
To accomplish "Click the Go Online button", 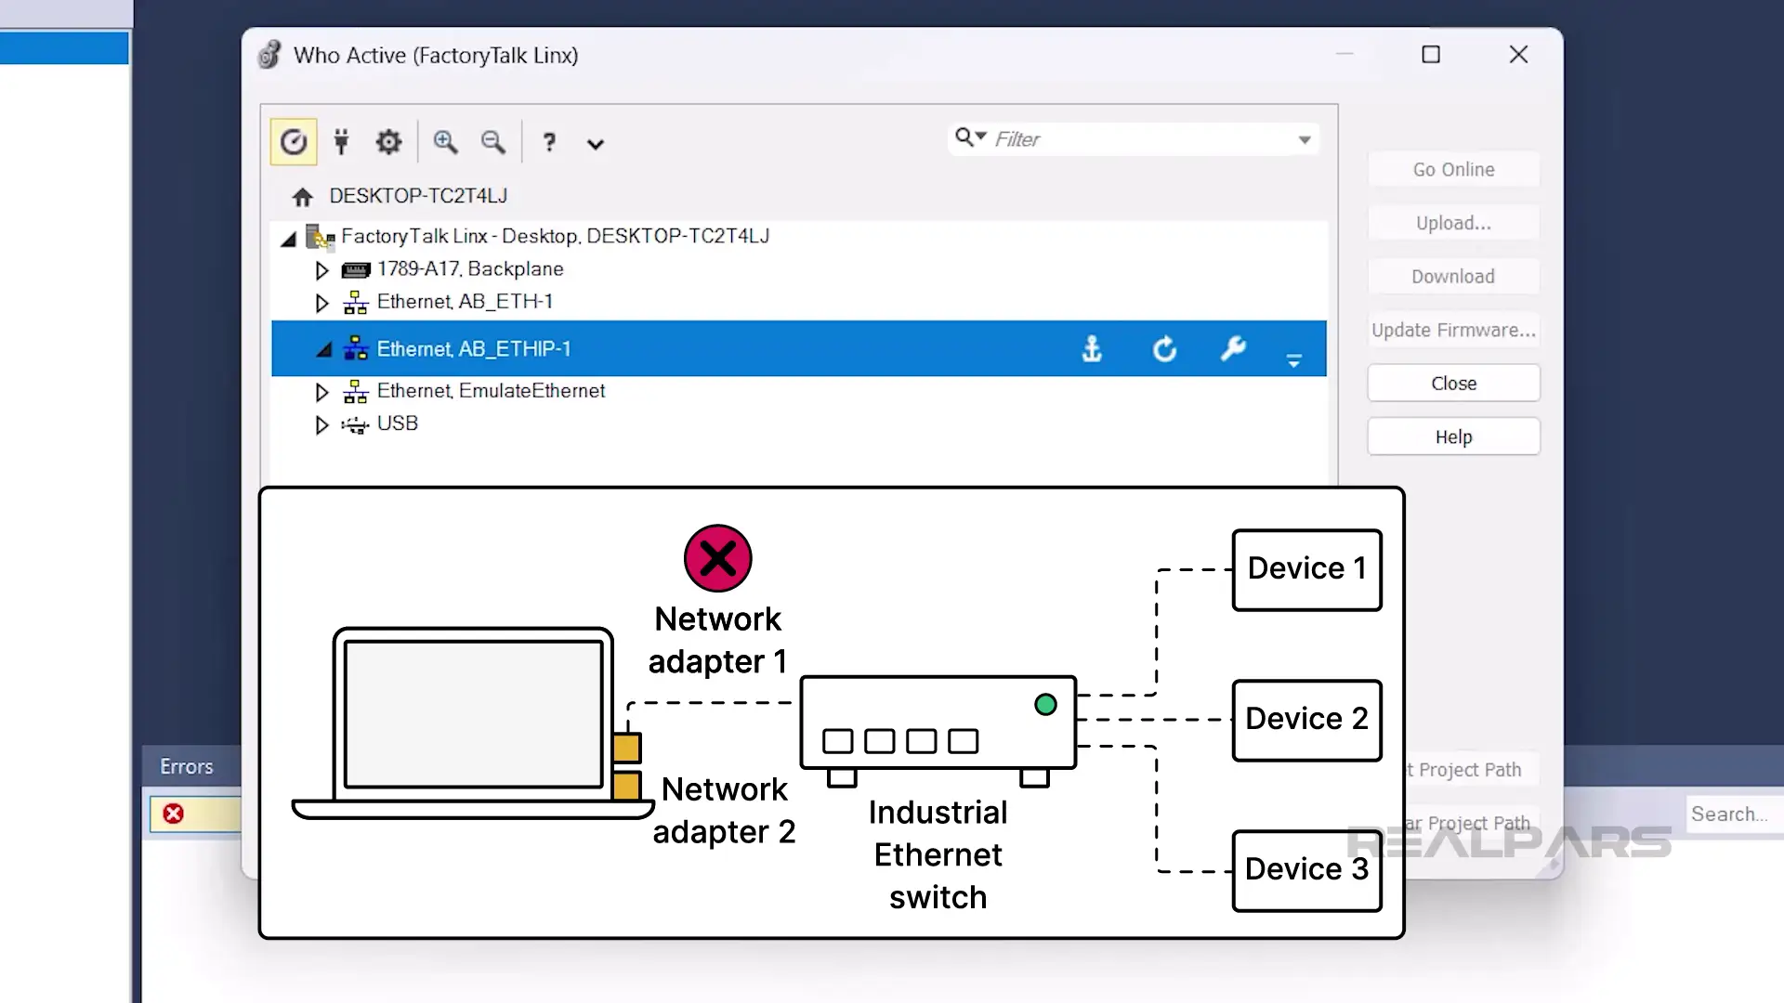I will pyautogui.click(x=1453, y=170).
